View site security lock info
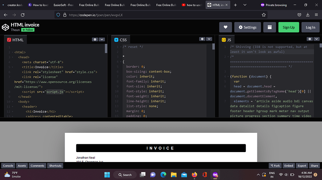This screenshot has height=180, width=322. (65, 15)
